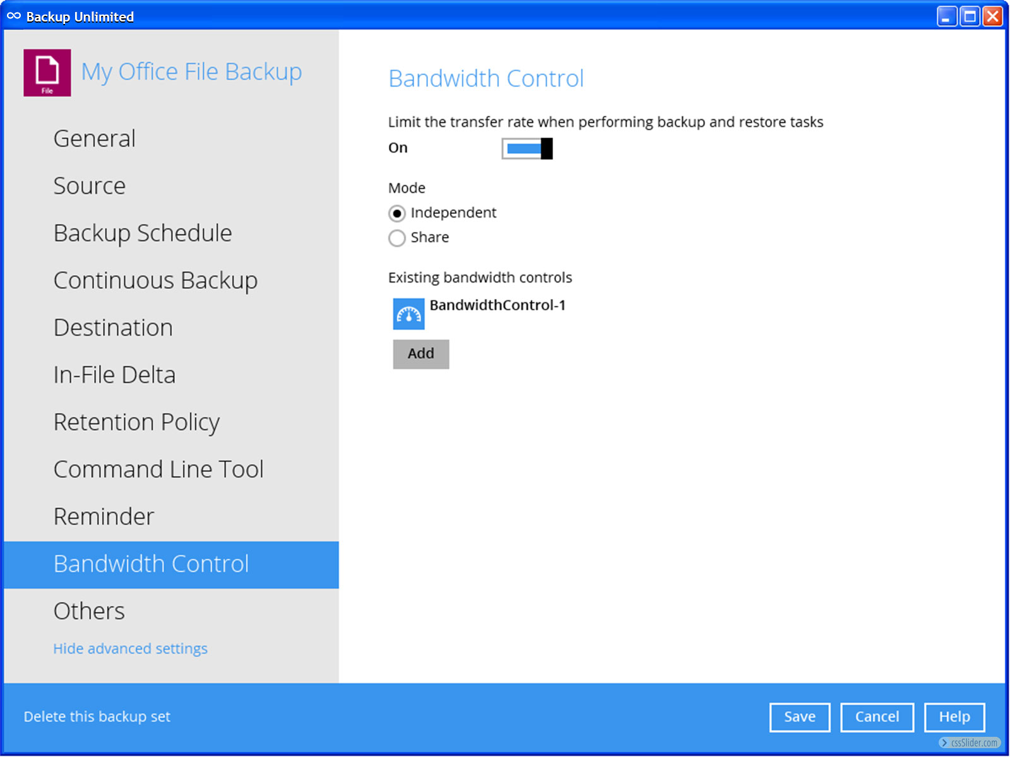Open the BandwidthControl-1 entry

point(497,305)
